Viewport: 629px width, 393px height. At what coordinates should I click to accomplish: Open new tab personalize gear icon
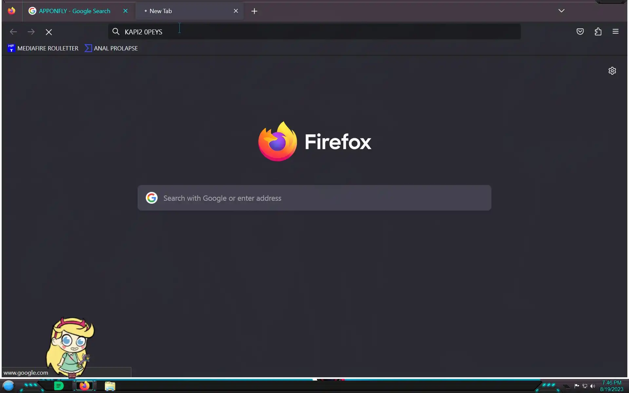[x=612, y=71]
